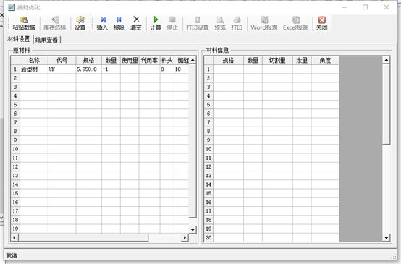Click 规格 cell showing 5,950.0
The height and width of the screenshot is (264, 401).
(88, 69)
